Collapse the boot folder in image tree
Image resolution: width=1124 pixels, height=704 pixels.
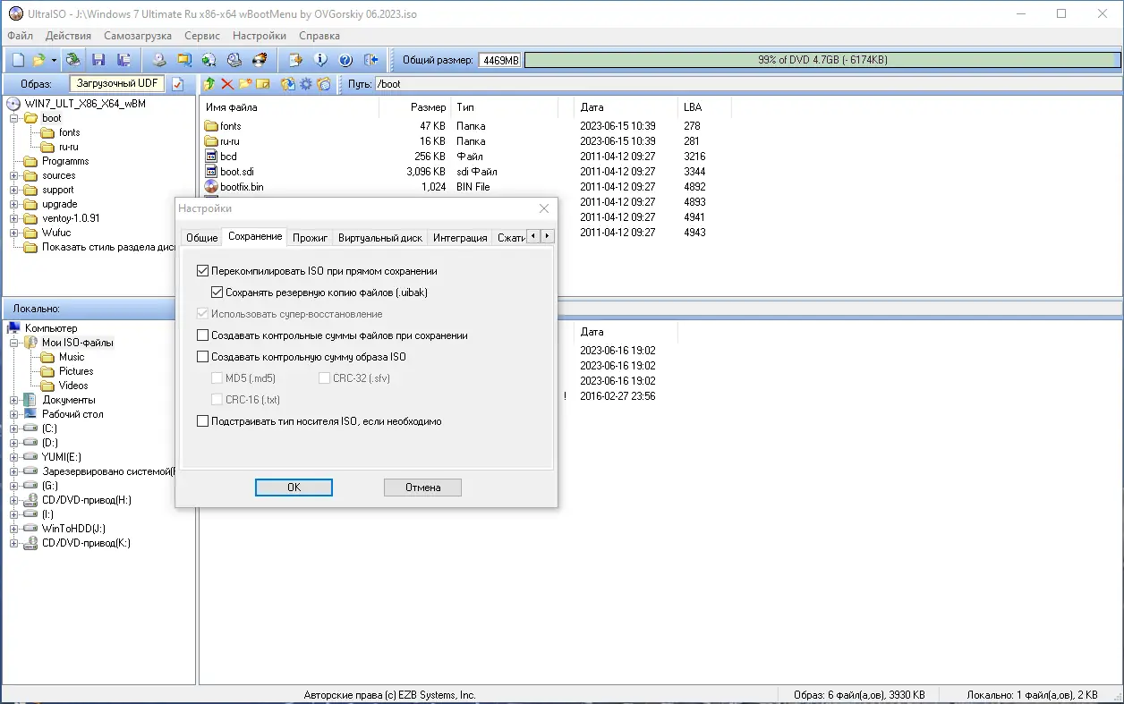coord(14,118)
